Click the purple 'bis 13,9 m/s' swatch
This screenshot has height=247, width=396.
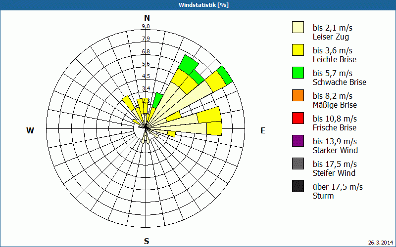298,141
